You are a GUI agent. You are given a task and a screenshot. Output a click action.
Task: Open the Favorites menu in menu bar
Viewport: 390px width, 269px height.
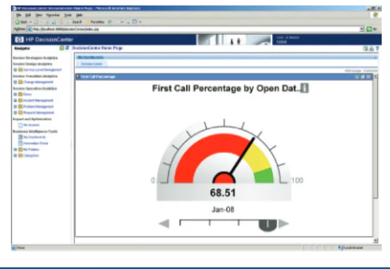53,15
